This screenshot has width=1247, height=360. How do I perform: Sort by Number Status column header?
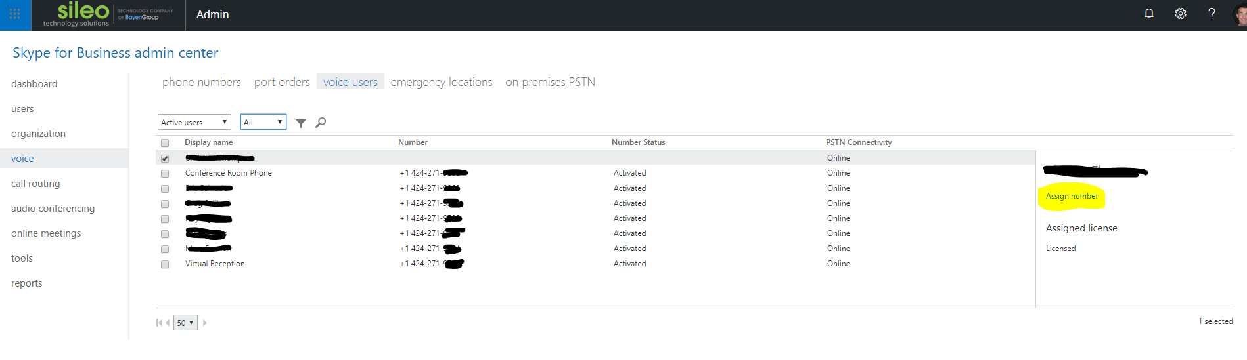tap(638, 142)
